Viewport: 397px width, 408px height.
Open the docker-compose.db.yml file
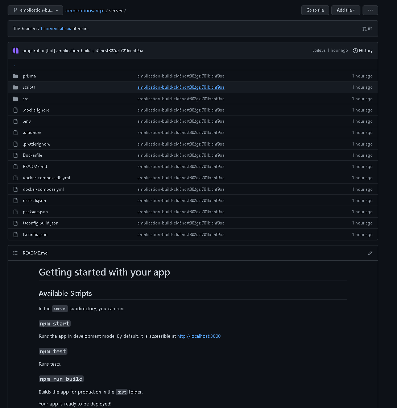point(46,178)
